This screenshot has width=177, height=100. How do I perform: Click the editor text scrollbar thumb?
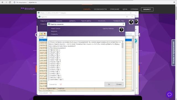point(123,46)
